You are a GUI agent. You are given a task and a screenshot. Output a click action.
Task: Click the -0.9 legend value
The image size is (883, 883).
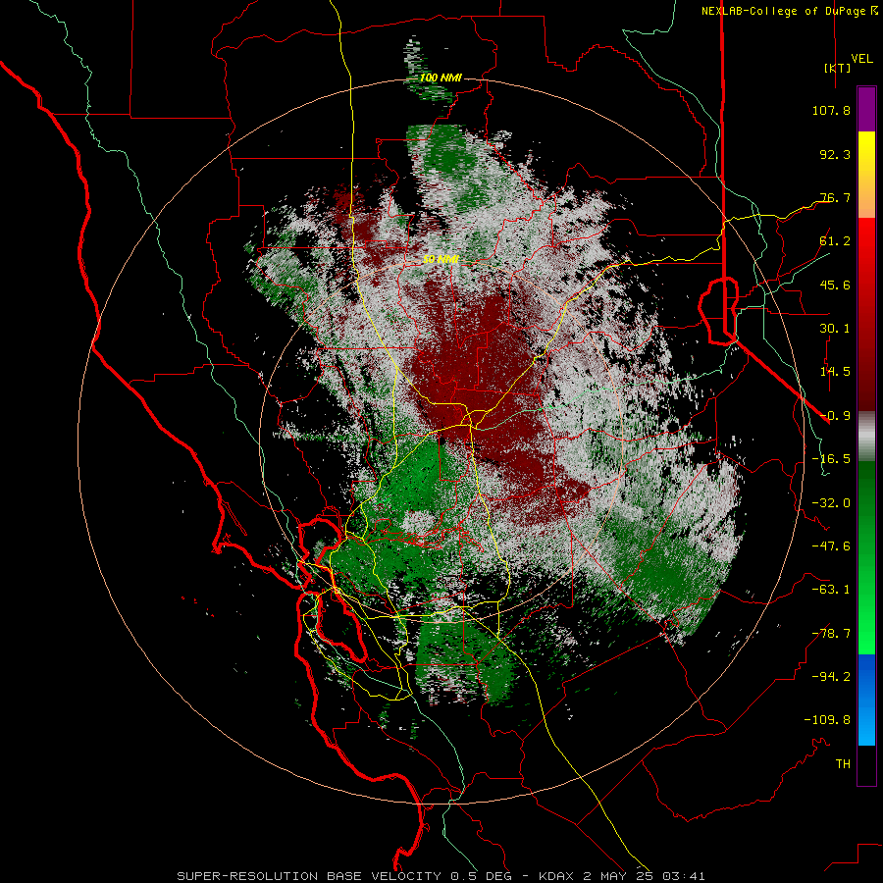pyautogui.click(x=835, y=416)
